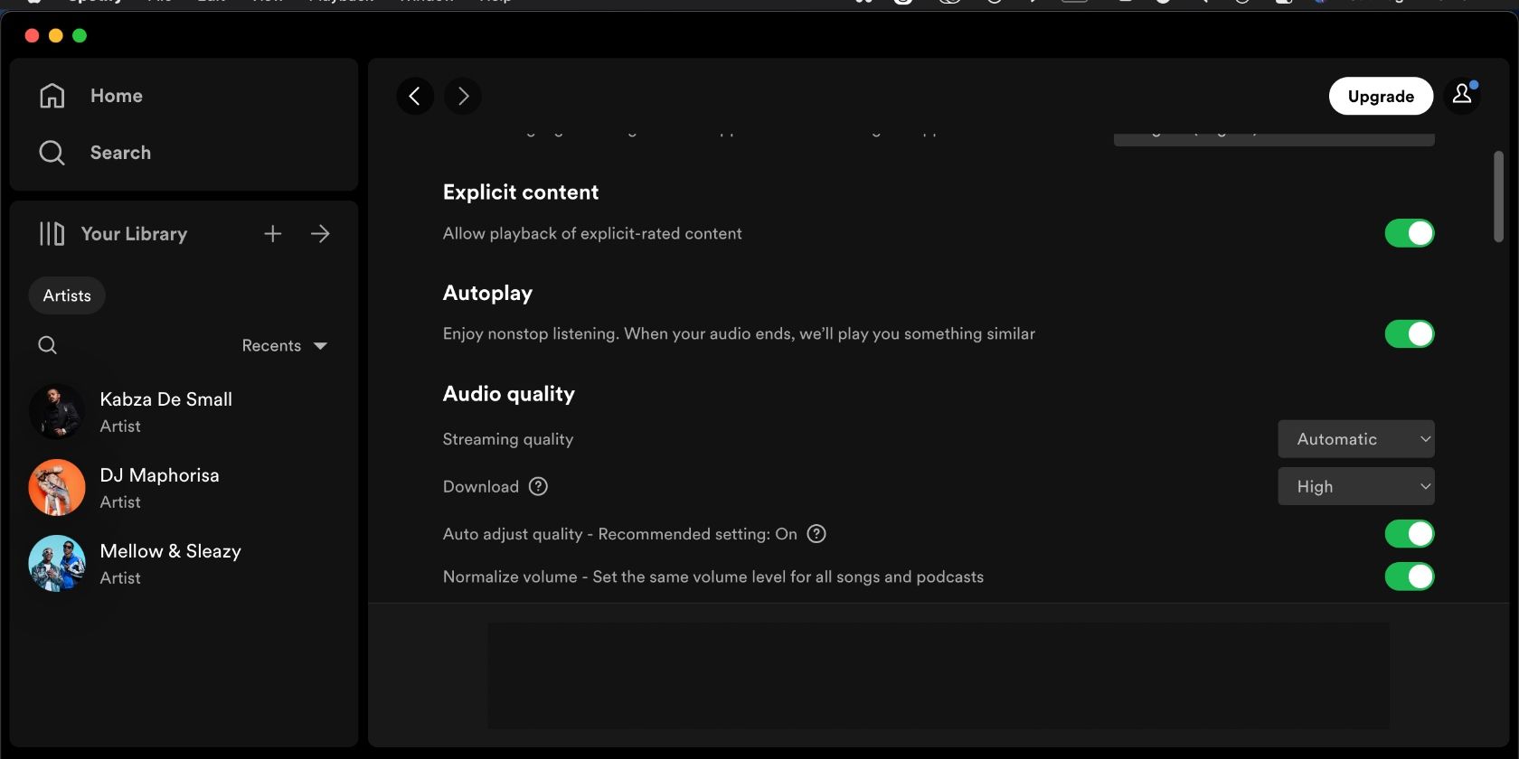
Task: Go back using the left chevron
Action: [x=415, y=96]
